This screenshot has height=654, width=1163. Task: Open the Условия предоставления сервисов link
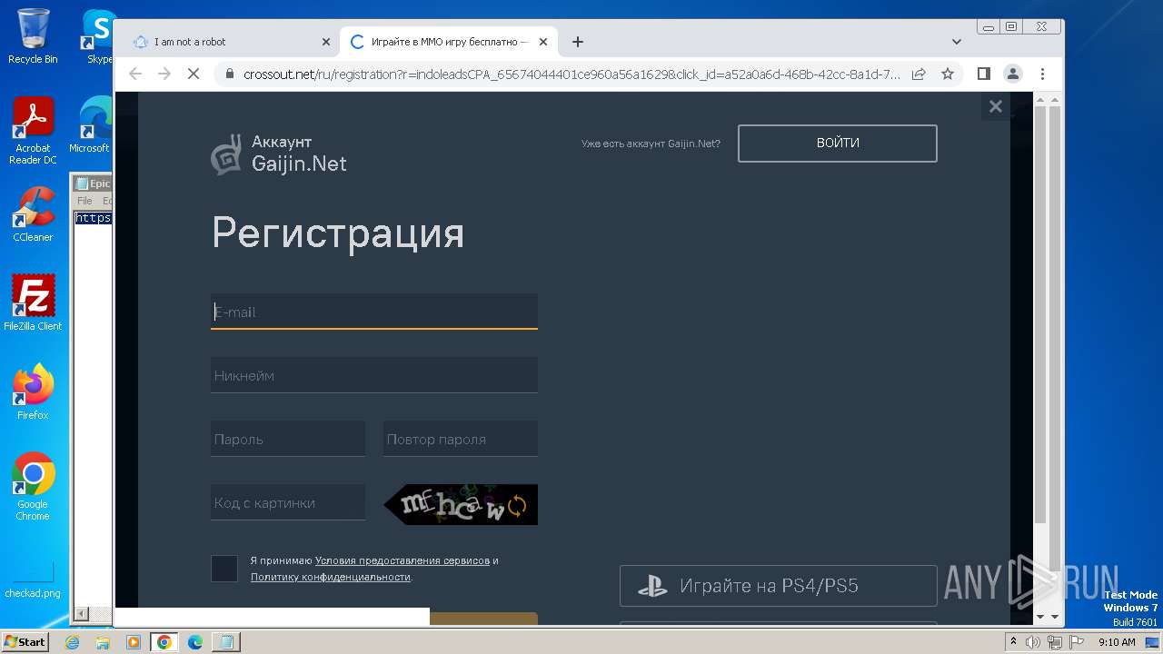(x=403, y=560)
